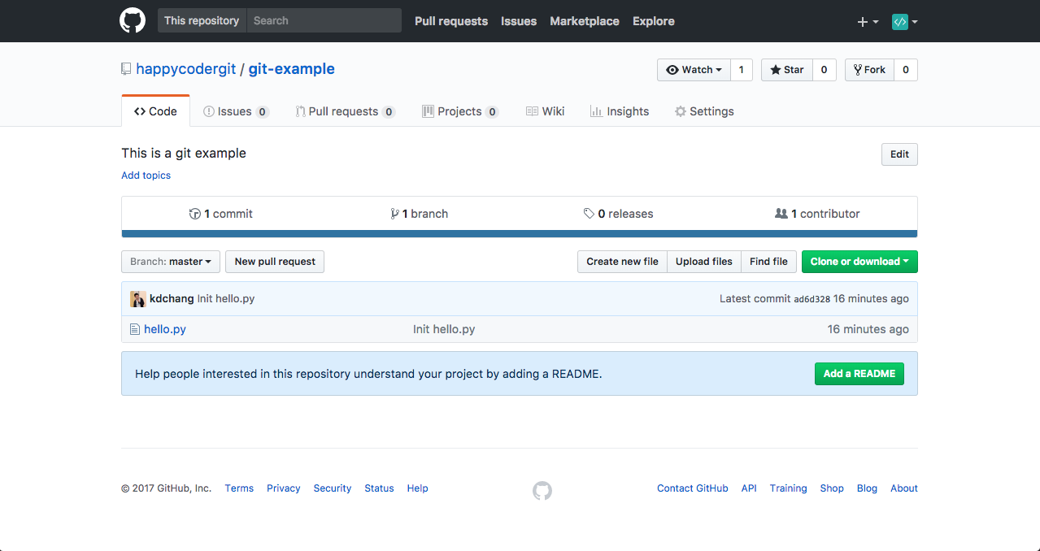Screen dimensions: 1040x551
Task: Click the This repository search scope label
Action: pos(202,20)
